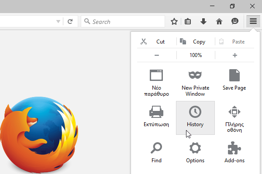262x174 pixels.
Task: Show bookmarks list icon in toolbar
Action: pos(188,21)
